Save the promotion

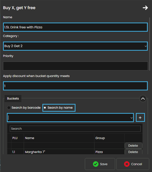(100, 164)
